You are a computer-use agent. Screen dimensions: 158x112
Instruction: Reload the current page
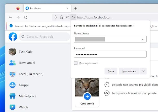click(26, 17)
